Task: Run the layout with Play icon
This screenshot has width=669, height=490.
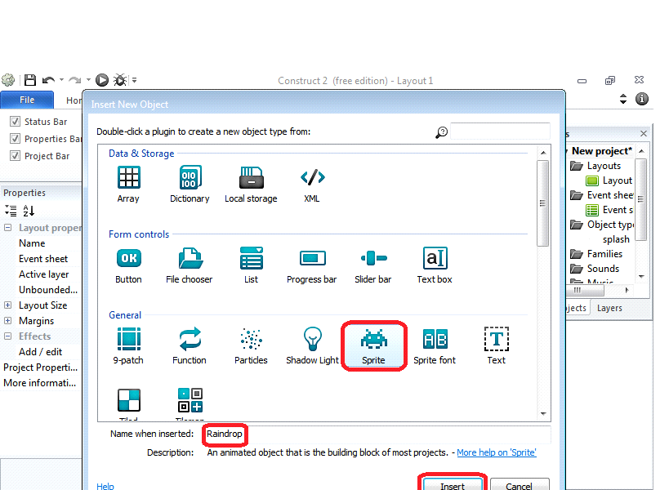Action: [102, 80]
